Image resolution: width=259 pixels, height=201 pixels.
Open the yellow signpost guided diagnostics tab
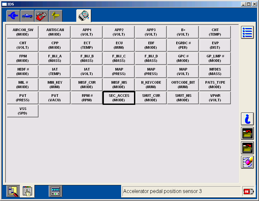[55, 16]
